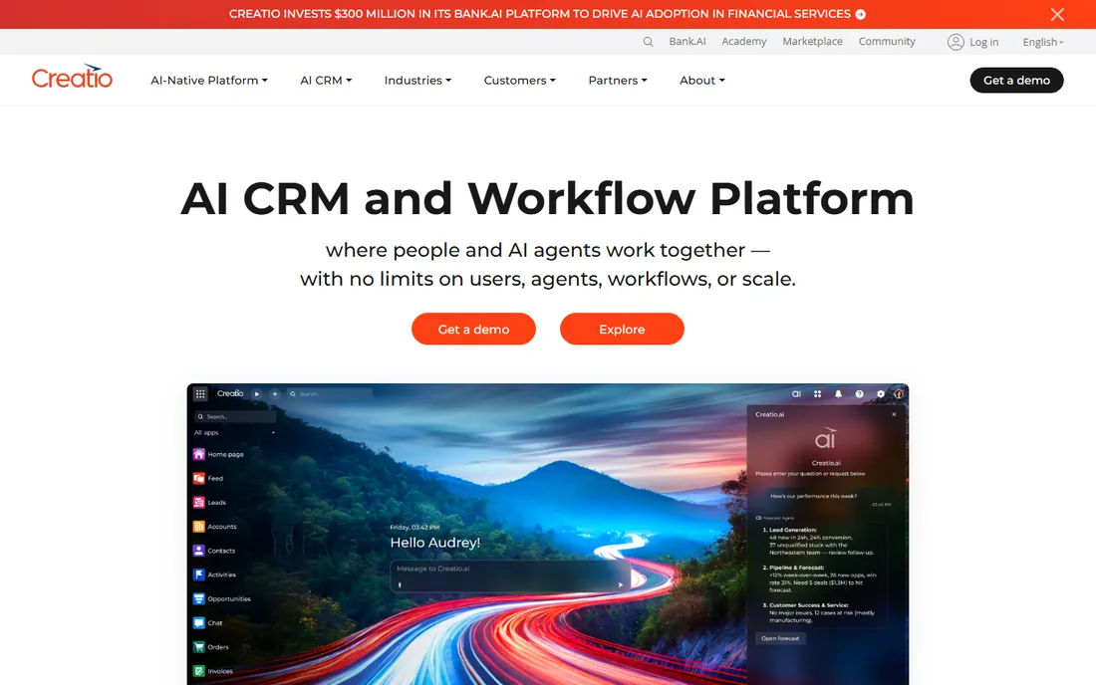Viewport: 1096px width, 685px height.
Task: Click the profile avatar in the preview top bar
Action: point(898,394)
